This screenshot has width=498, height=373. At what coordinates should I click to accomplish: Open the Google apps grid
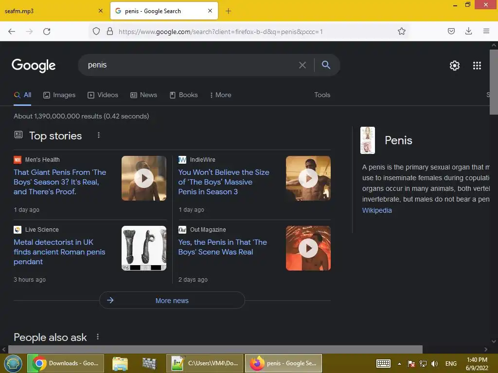pos(477,66)
